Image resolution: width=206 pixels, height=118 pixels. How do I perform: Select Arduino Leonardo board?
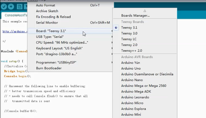[145, 97]
